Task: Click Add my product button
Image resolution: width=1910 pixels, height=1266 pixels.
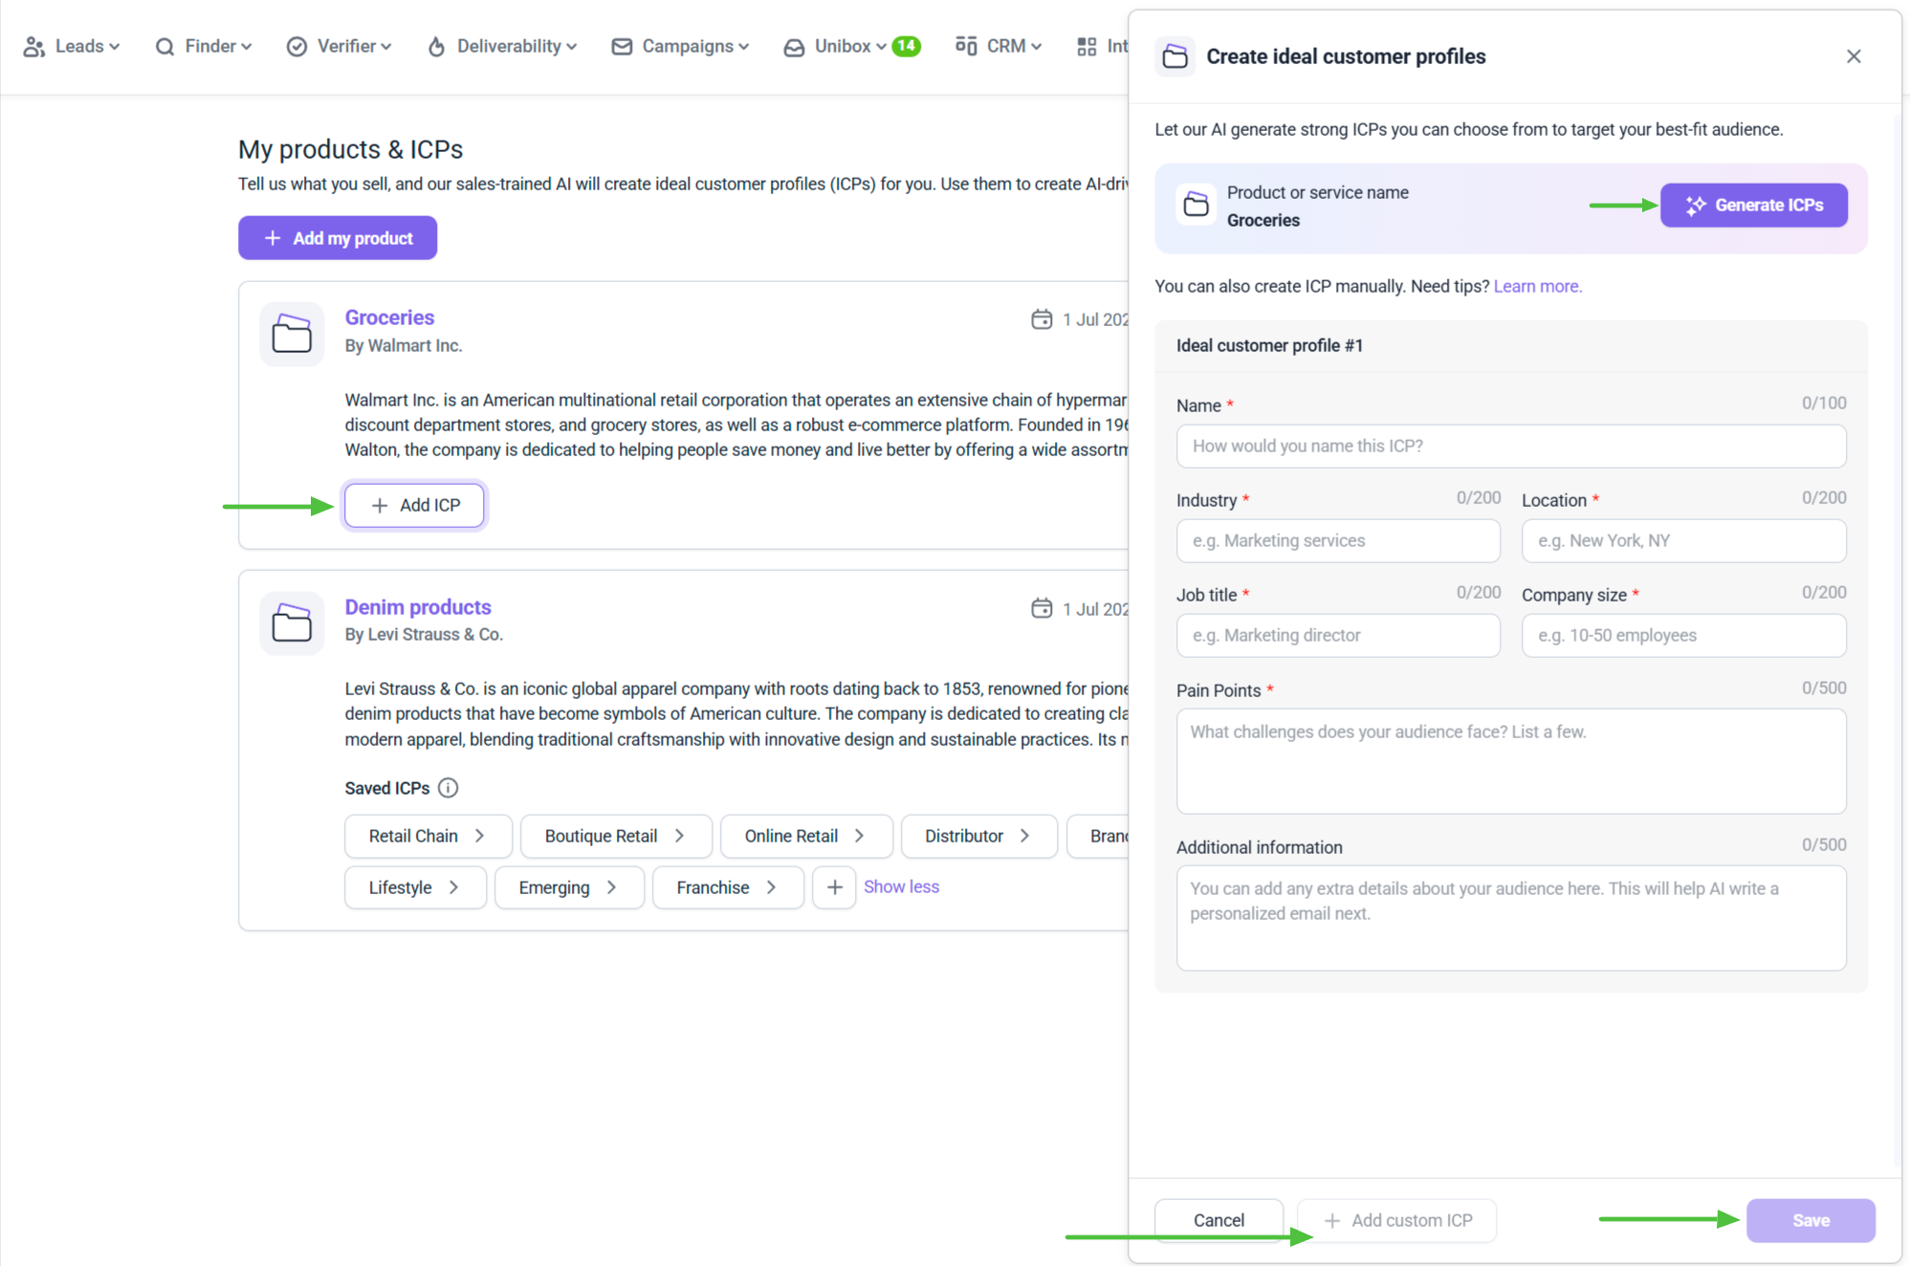Action: click(x=338, y=238)
